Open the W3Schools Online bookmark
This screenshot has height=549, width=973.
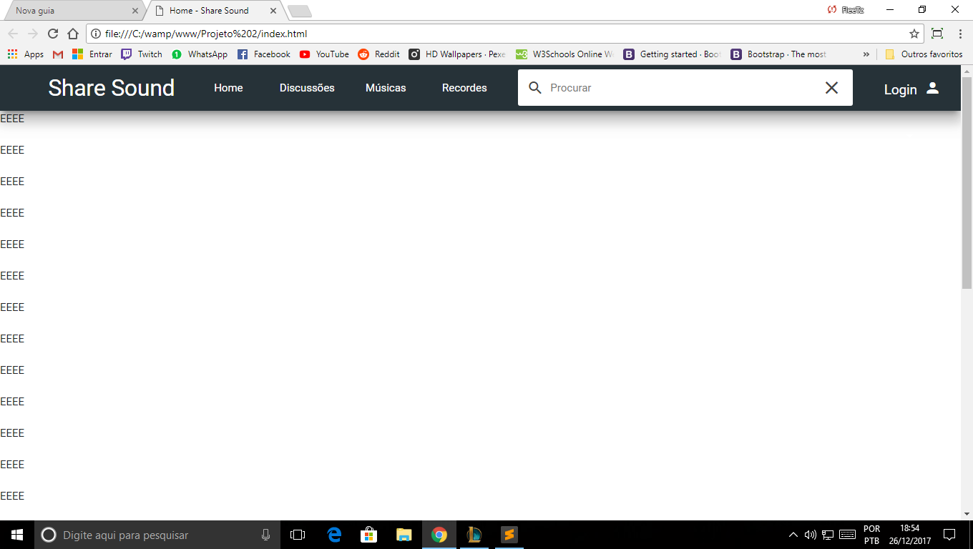pyautogui.click(x=564, y=54)
